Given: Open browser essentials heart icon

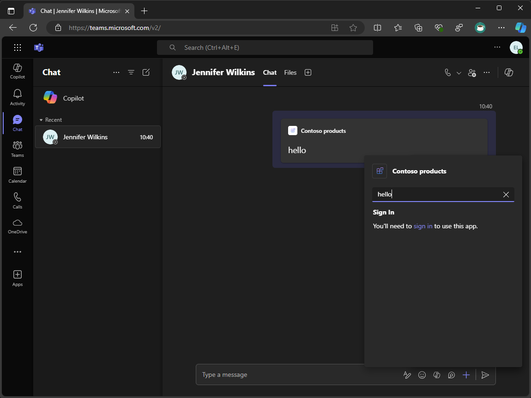Looking at the screenshot, I should (x=439, y=28).
